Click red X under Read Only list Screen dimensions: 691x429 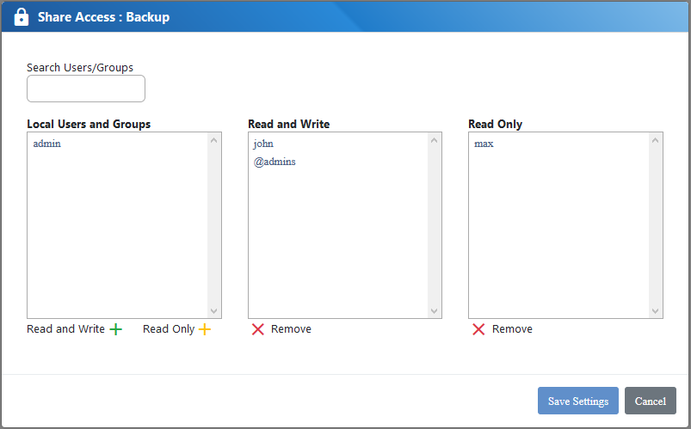click(478, 329)
